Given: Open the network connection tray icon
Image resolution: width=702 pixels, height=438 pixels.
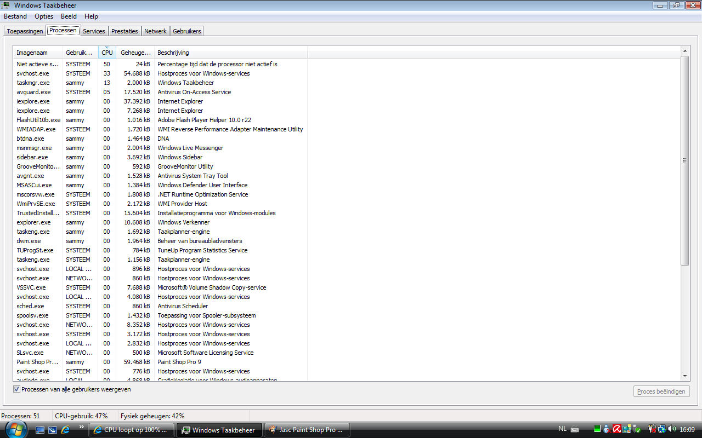Looking at the screenshot, I should (662, 429).
